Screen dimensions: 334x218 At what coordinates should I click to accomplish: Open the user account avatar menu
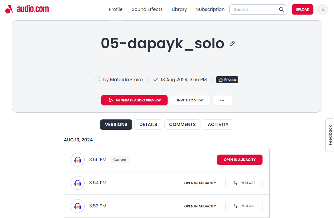click(323, 9)
